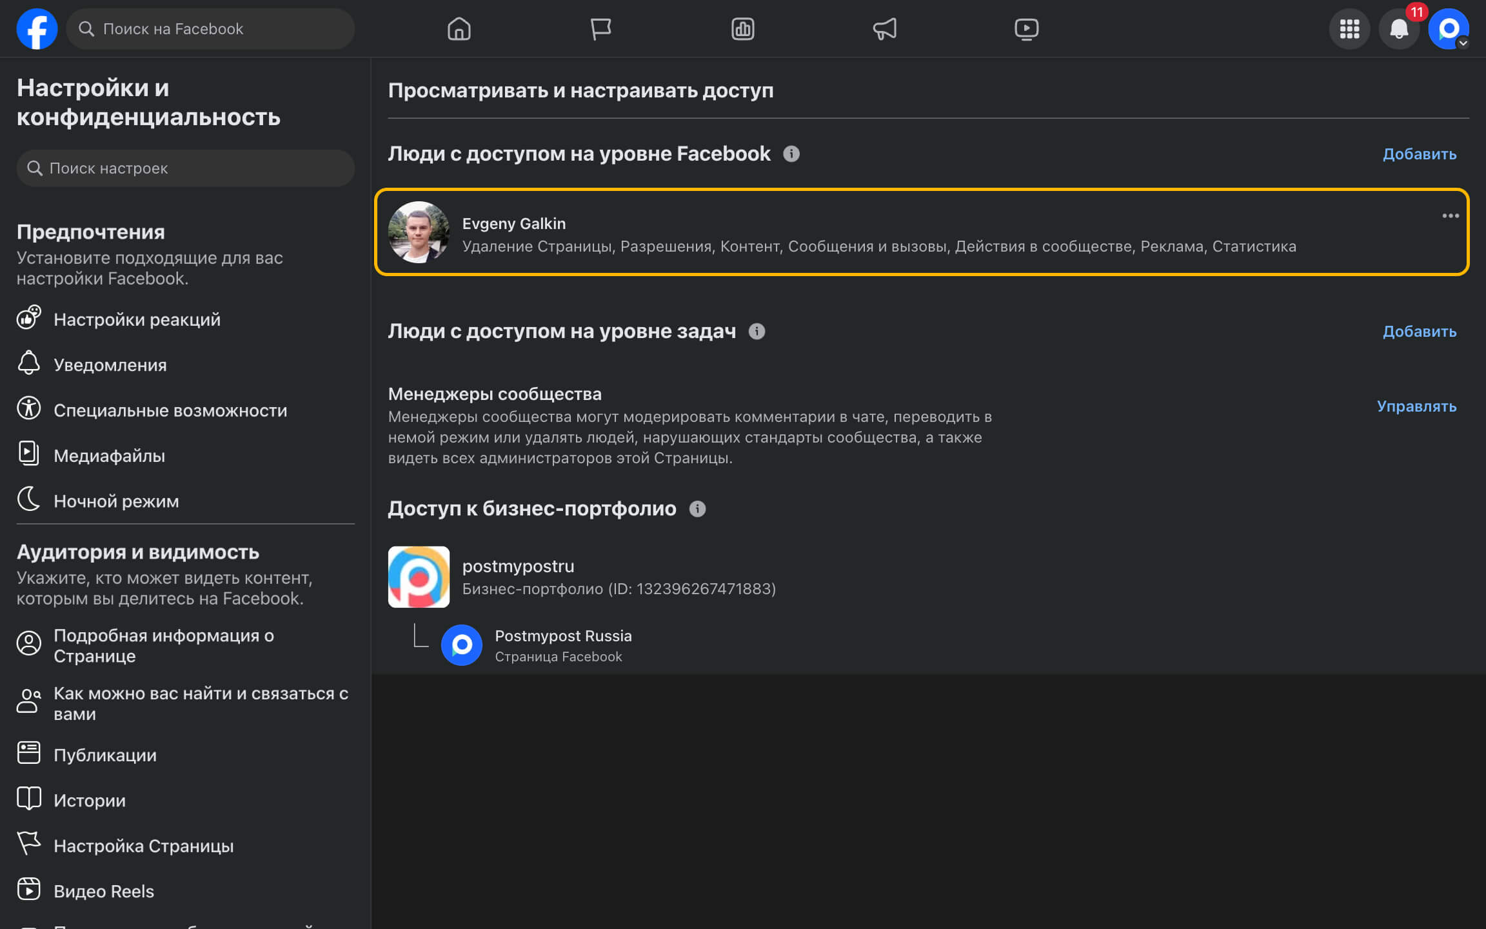
Task: Show info about task-level access
Action: (757, 332)
